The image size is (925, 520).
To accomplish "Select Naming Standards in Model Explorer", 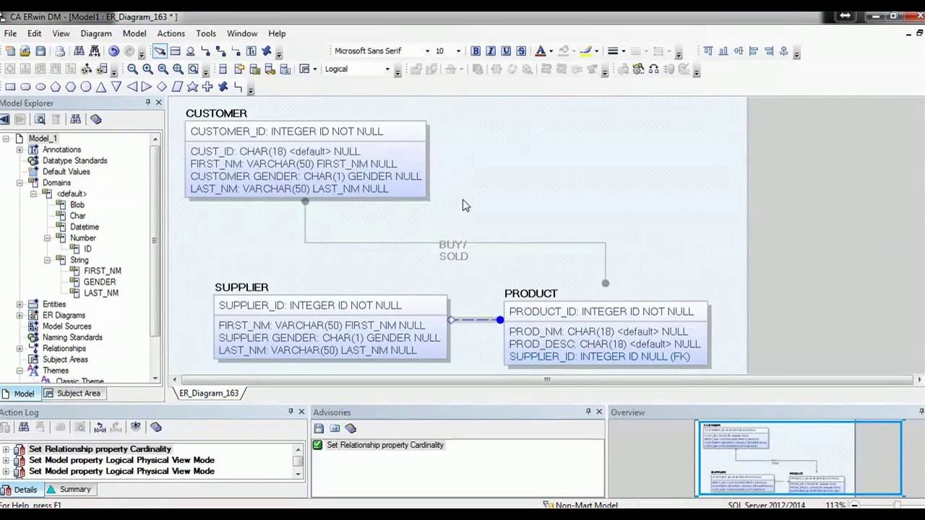I will (72, 337).
